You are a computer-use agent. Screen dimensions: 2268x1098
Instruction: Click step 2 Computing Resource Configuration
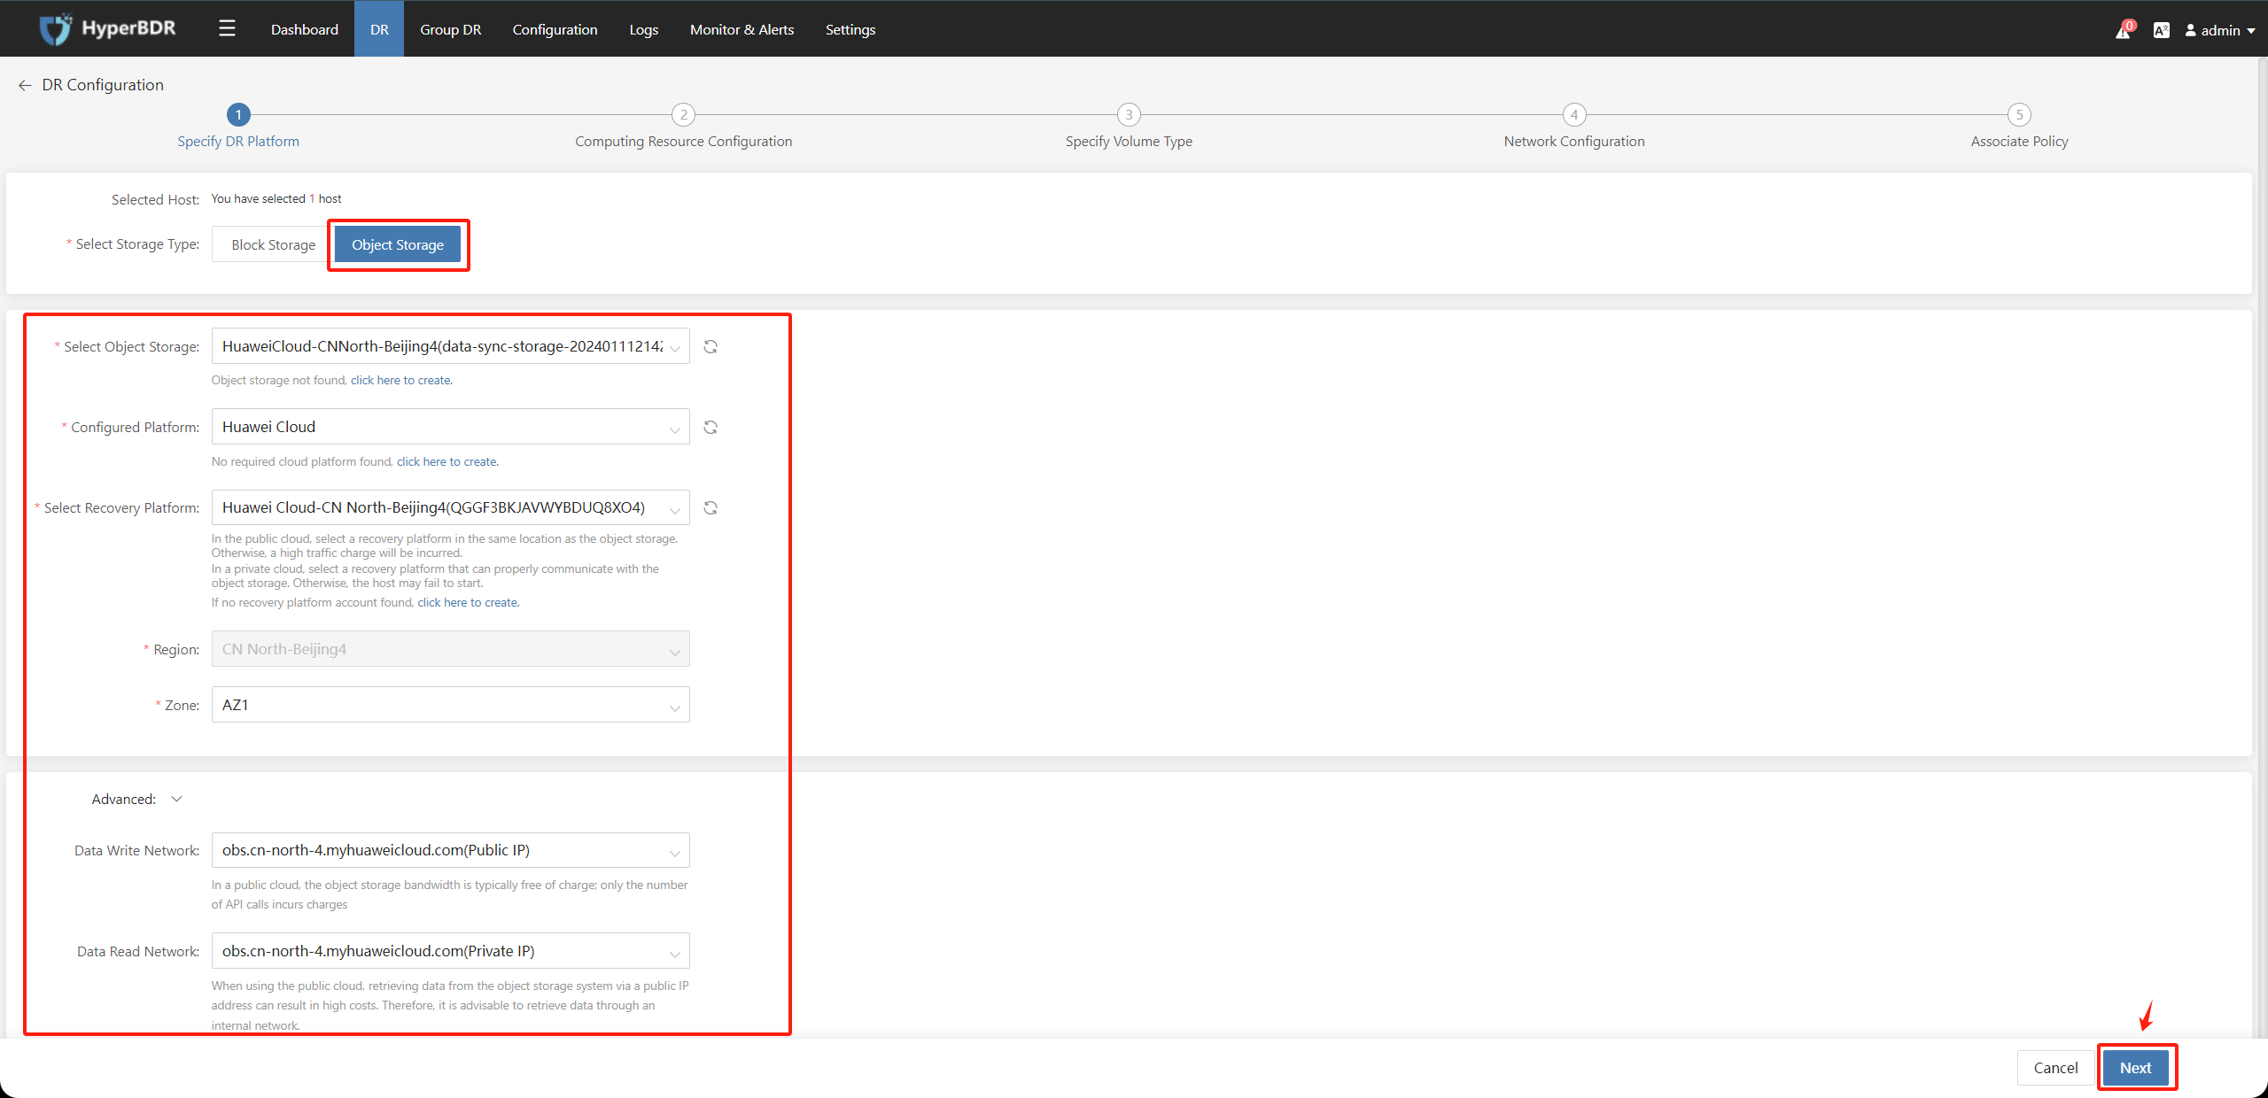pyautogui.click(x=683, y=127)
